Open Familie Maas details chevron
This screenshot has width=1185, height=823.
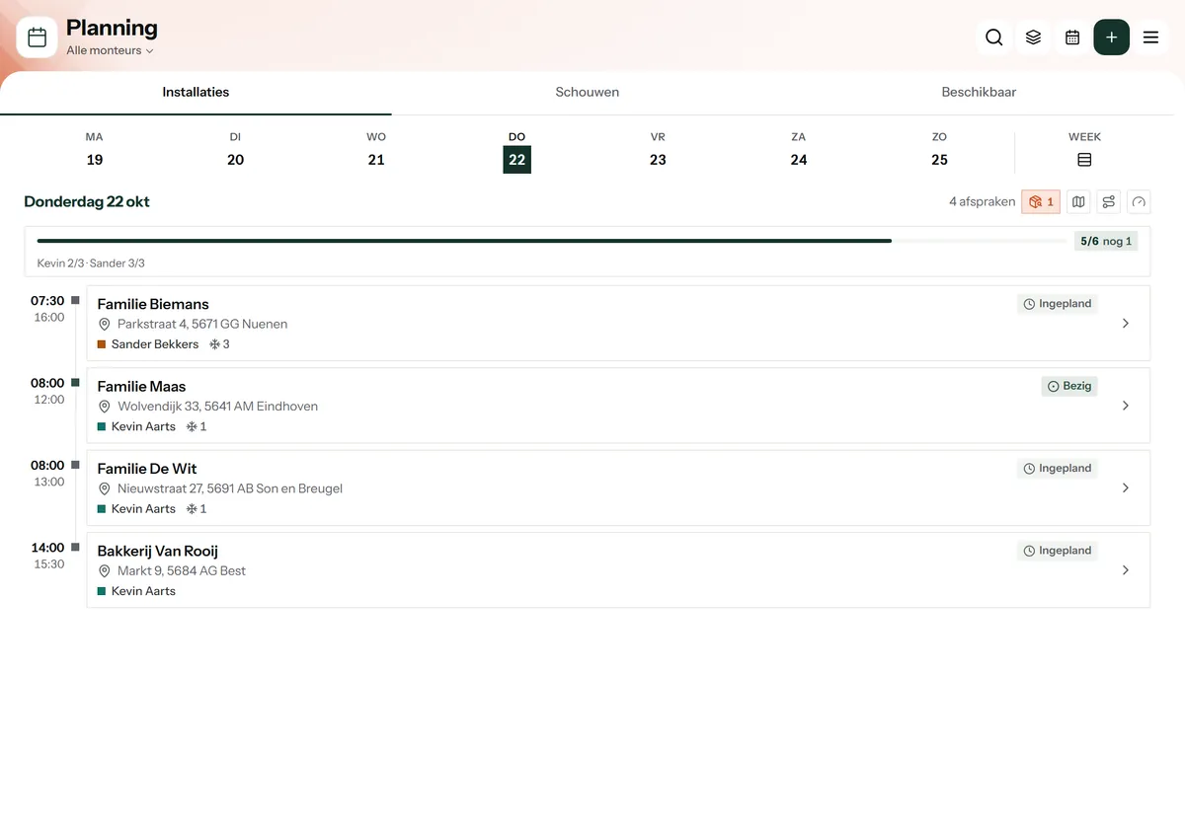pyautogui.click(x=1126, y=406)
